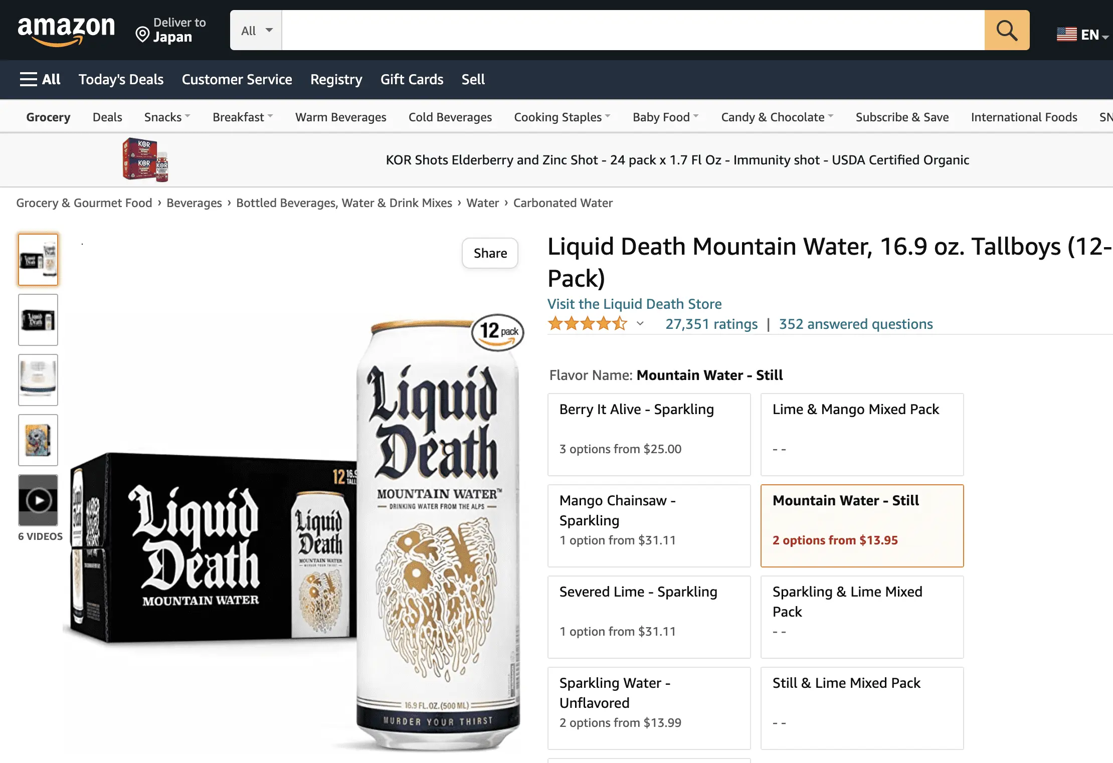Open the US flag language selector
The height and width of the screenshot is (763, 1113).
pos(1082,35)
